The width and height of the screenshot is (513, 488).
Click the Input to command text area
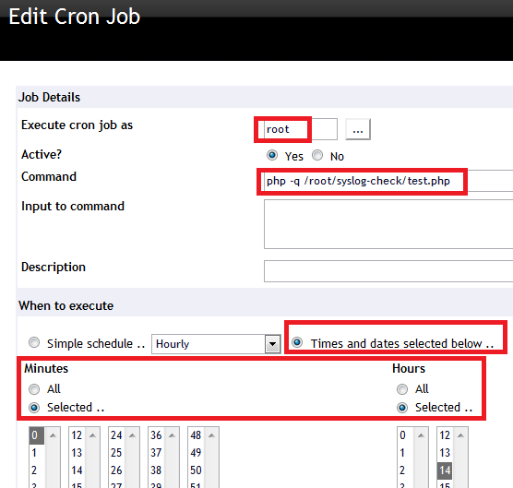(388, 224)
